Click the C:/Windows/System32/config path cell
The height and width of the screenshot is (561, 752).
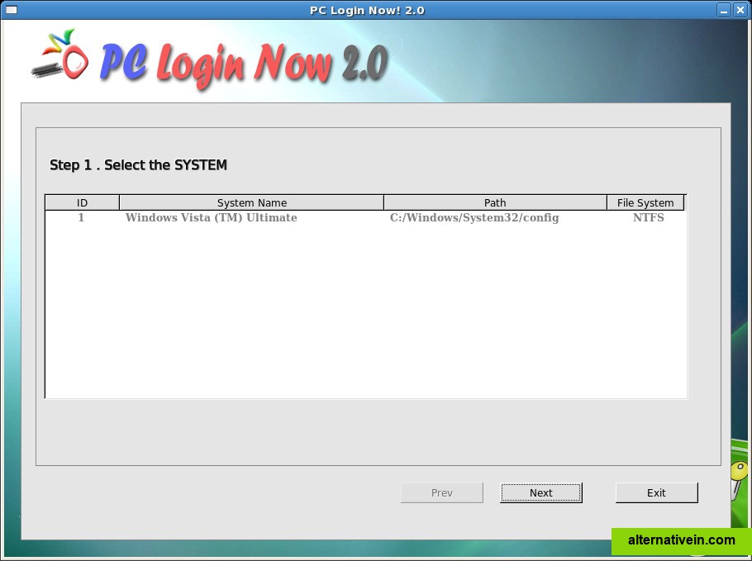click(x=474, y=218)
